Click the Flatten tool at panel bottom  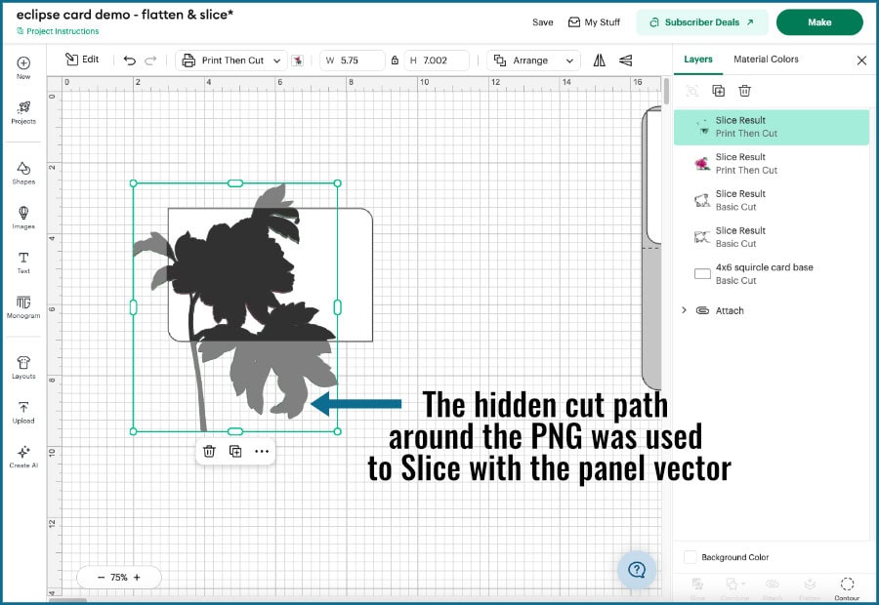click(x=810, y=588)
